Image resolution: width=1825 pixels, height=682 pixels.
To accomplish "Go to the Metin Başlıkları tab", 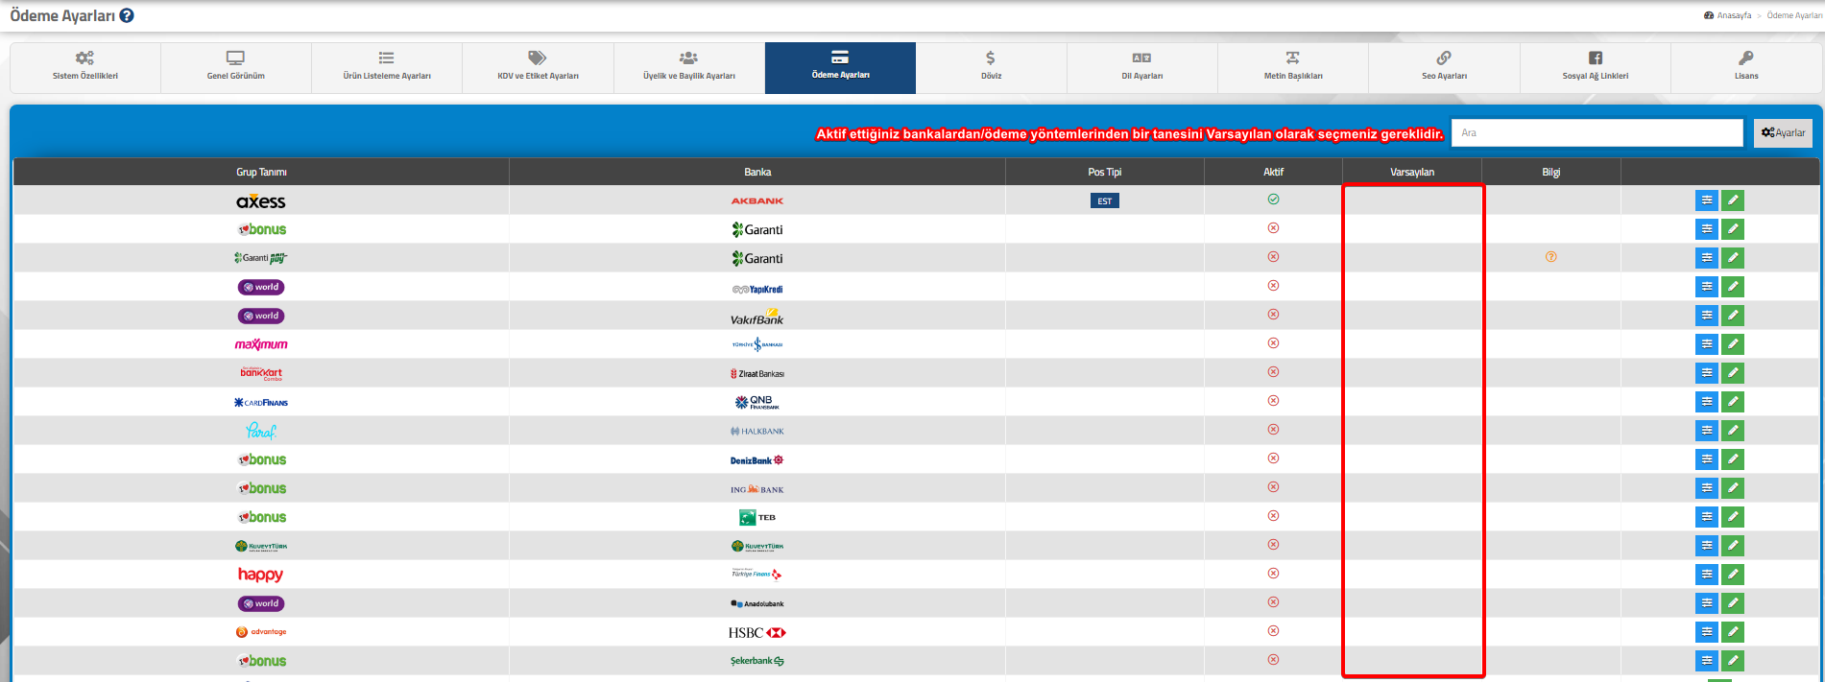I will [1293, 67].
